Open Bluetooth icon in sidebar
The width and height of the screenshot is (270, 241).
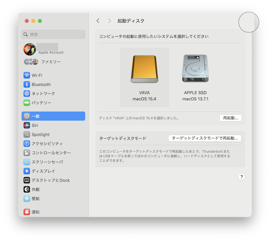(x=27, y=84)
